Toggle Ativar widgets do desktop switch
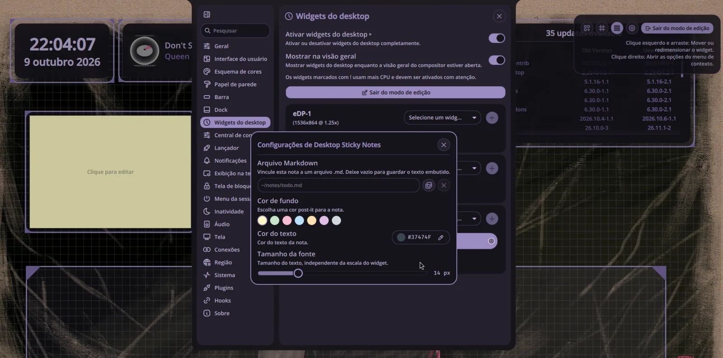Image resolution: width=723 pixels, height=358 pixels. pyautogui.click(x=497, y=38)
